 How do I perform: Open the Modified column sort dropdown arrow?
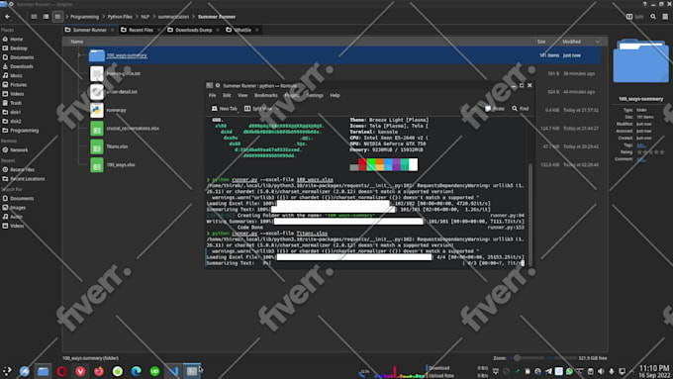click(x=598, y=42)
